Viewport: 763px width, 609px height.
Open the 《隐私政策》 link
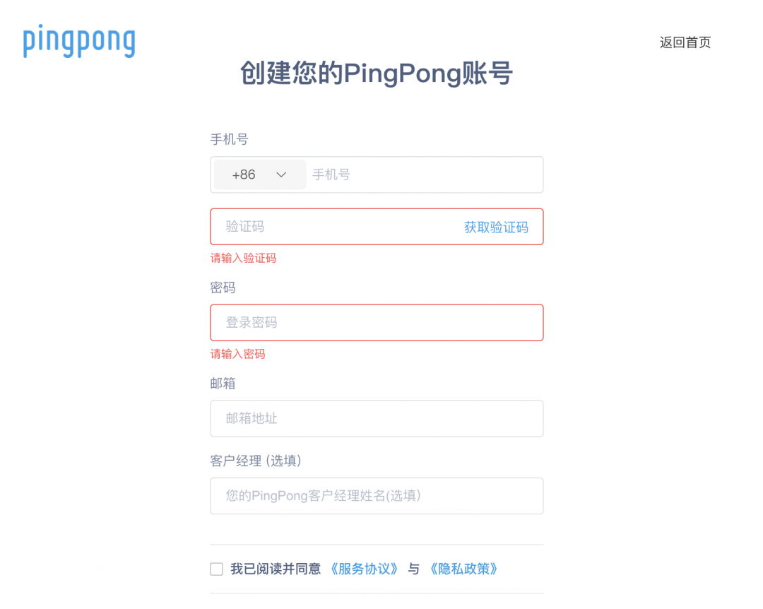point(463,569)
